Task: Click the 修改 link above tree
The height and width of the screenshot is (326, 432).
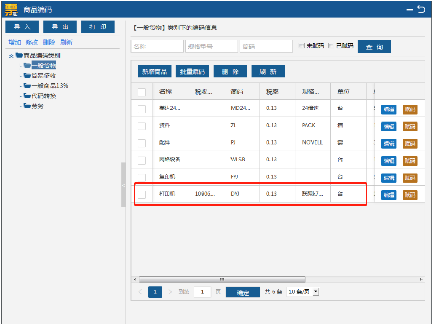Action: point(32,43)
